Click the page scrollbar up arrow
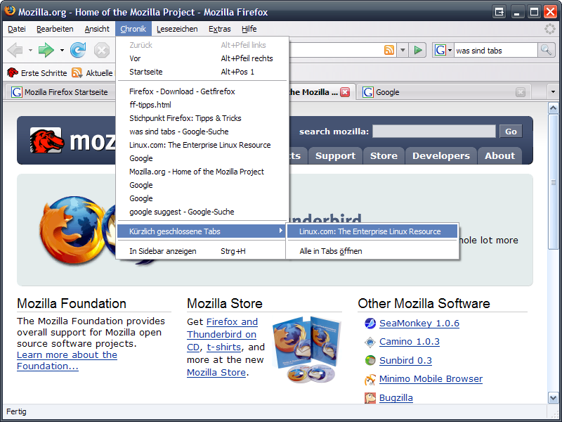This screenshot has height=422, width=562. click(x=553, y=108)
